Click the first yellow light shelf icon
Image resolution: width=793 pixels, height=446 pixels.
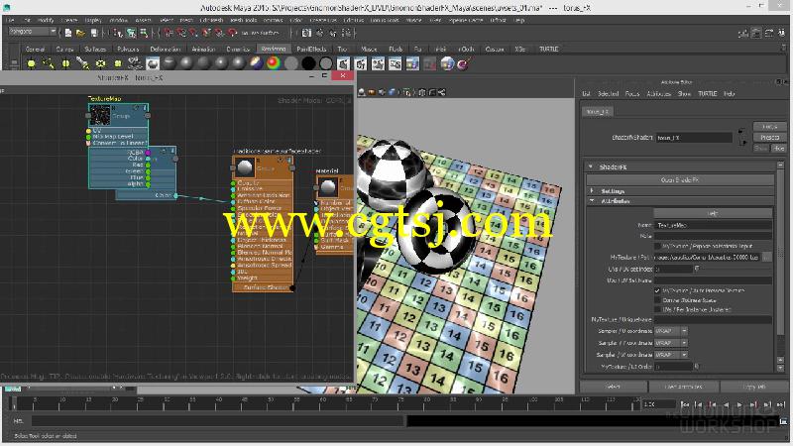32,63
